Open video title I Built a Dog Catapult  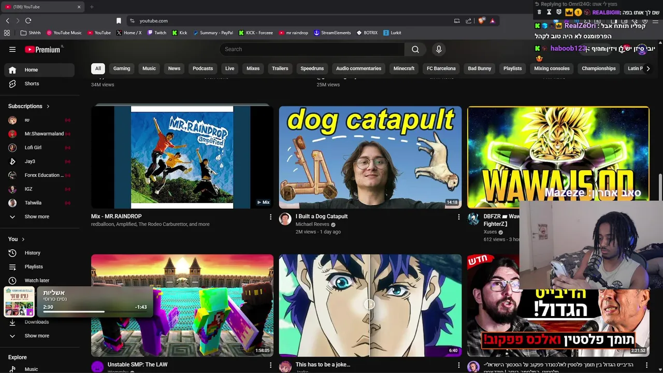(322, 217)
